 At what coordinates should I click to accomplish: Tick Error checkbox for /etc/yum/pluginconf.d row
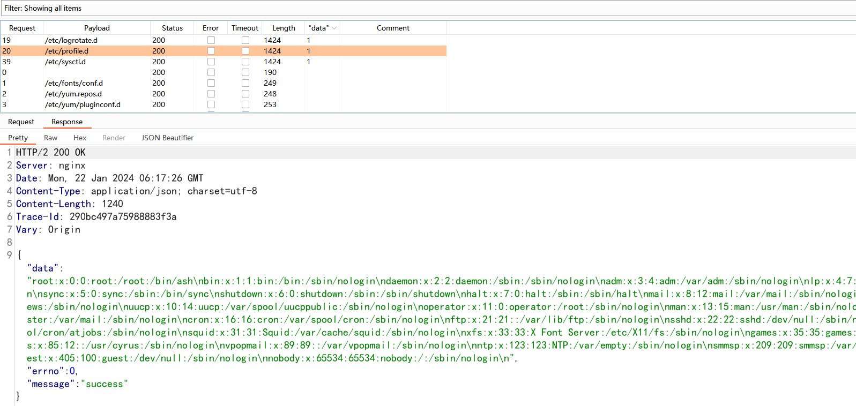[x=211, y=104]
